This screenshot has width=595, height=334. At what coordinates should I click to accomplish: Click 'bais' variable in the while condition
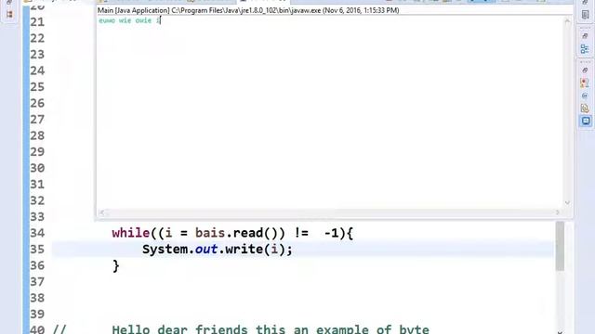(210, 233)
